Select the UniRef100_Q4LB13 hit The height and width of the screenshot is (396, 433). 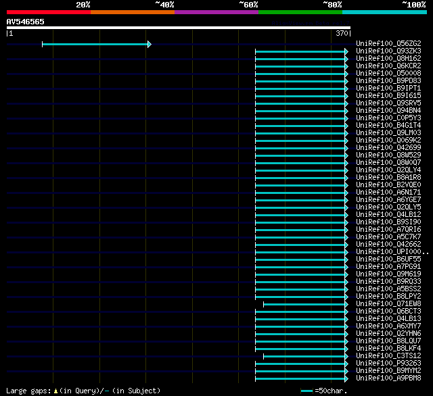[388, 319]
